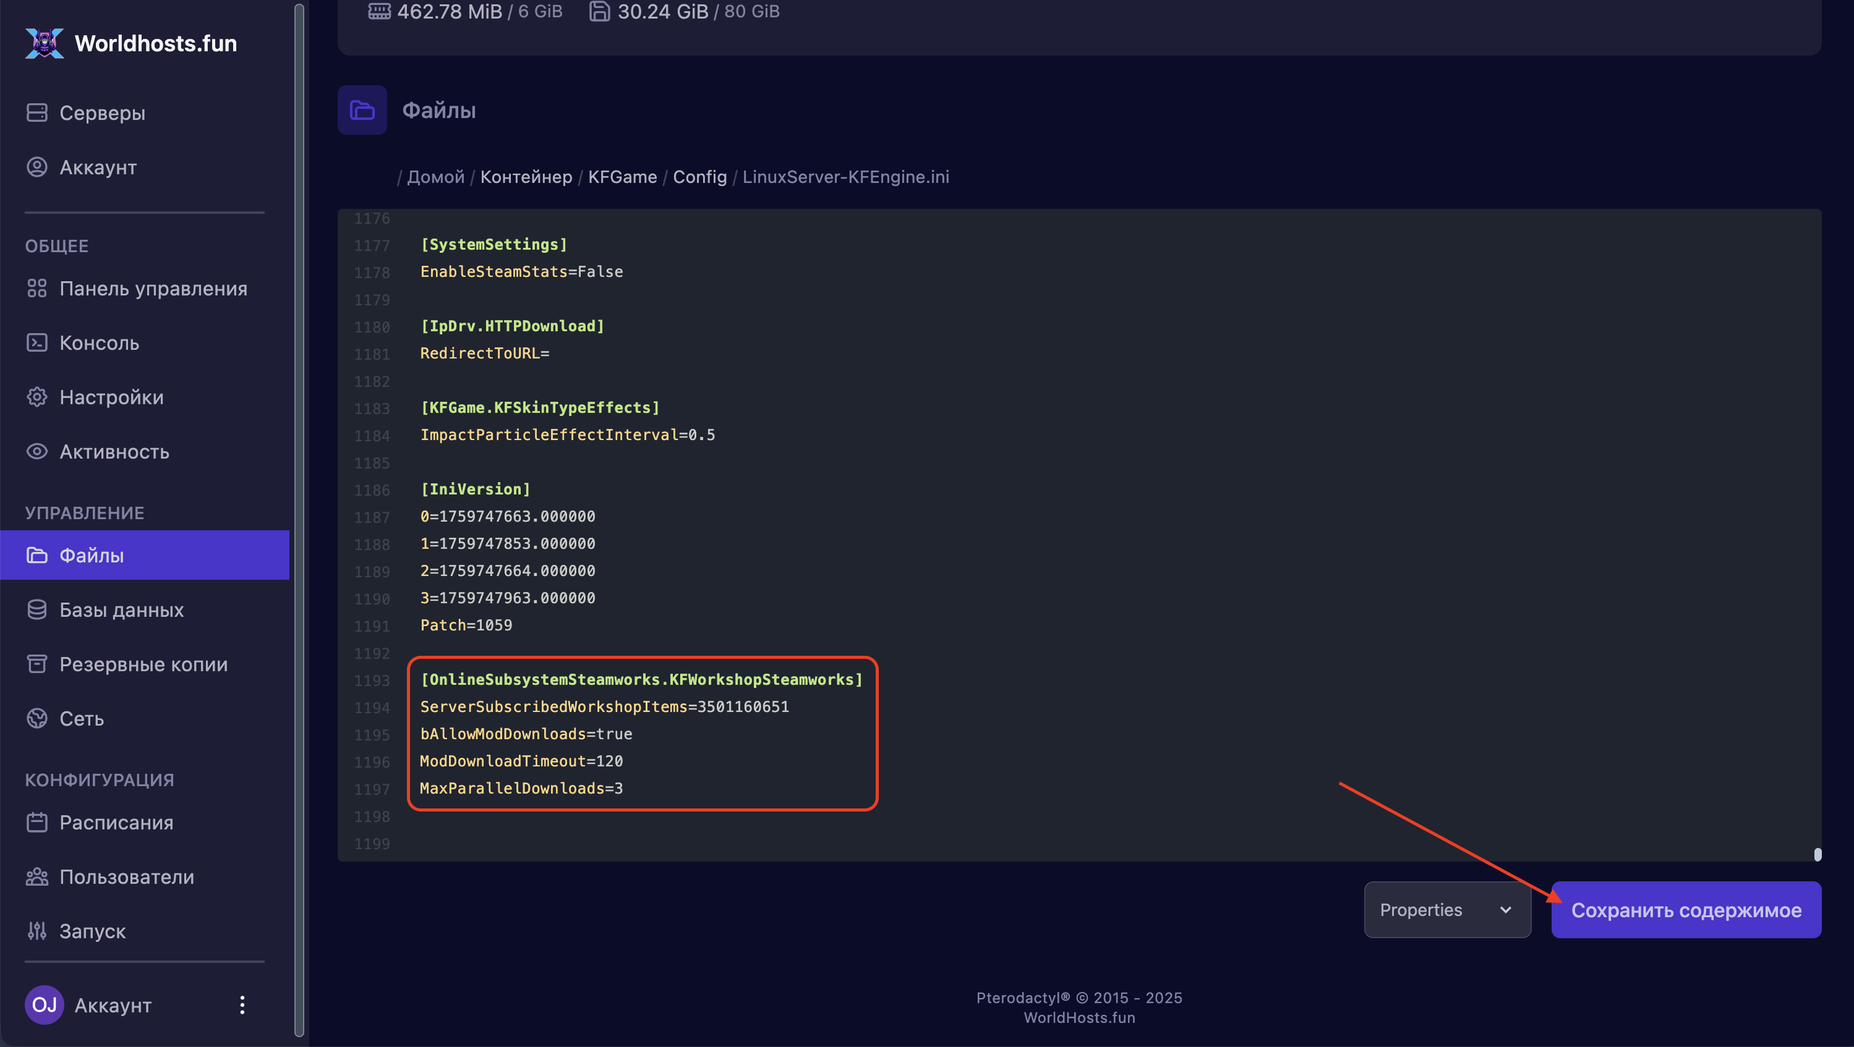1854x1047 pixels.
Task: Click the Сеть globe icon
Action: click(36, 718)
